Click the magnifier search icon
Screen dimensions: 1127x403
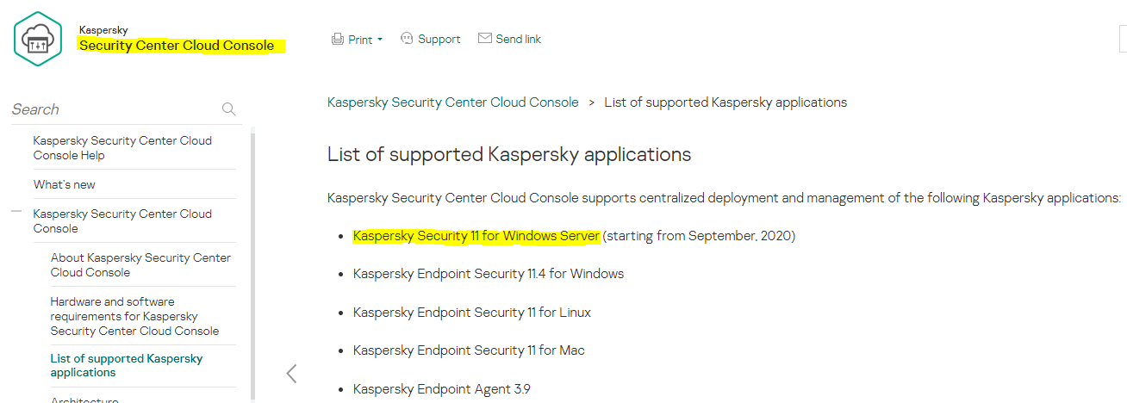(229, 109)
